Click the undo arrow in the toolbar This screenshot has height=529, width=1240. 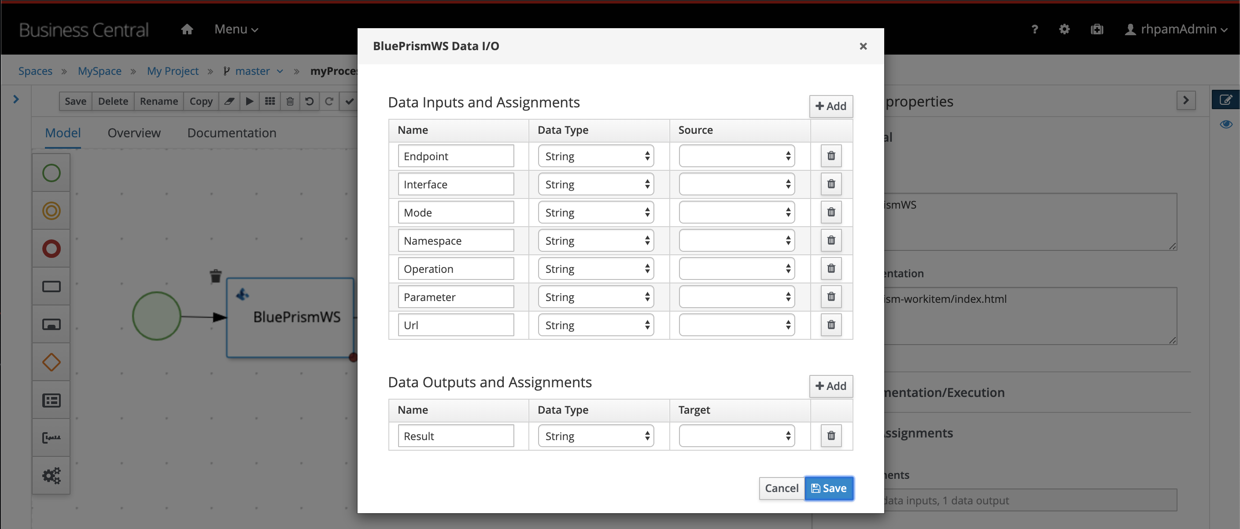tap(310, 101)
